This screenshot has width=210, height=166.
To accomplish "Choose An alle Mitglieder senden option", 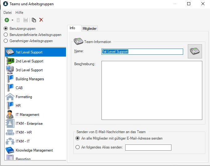I will 77,138.
